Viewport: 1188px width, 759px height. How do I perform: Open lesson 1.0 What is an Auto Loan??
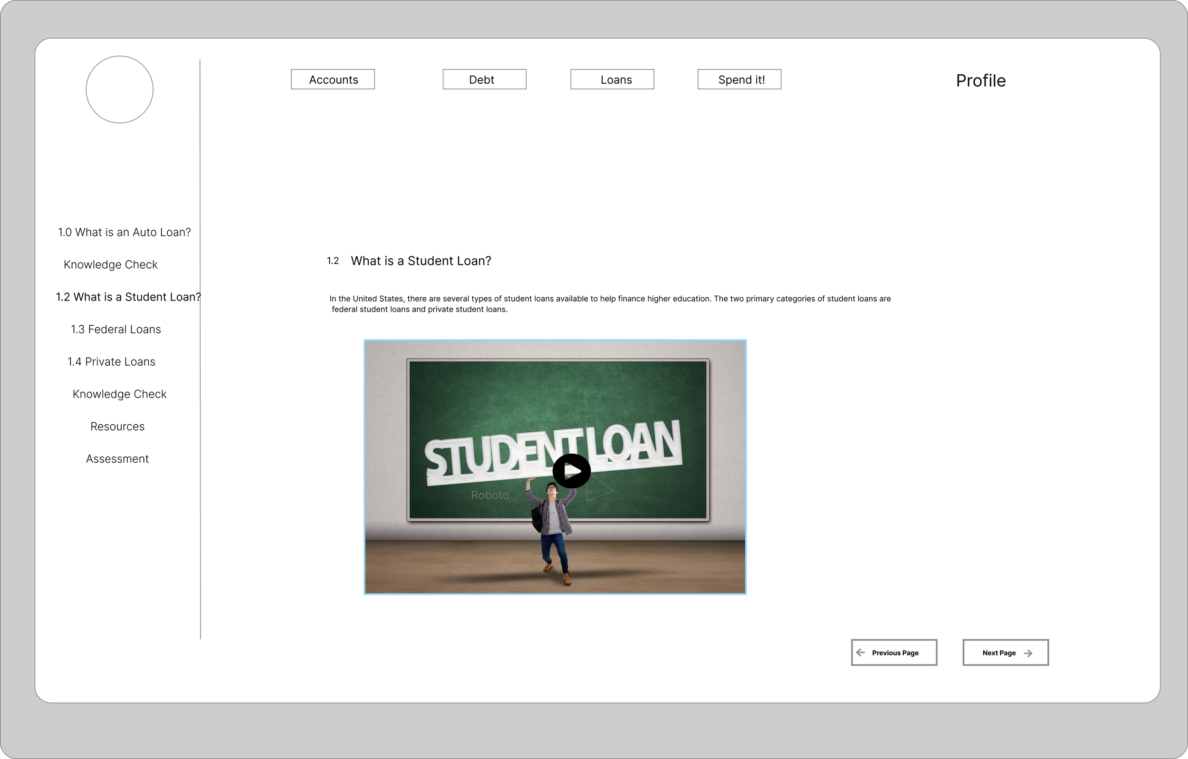tap(125, 232)
